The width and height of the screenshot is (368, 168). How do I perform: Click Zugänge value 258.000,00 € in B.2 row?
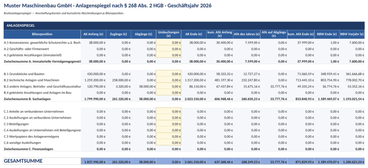click(x=119, y=80)
